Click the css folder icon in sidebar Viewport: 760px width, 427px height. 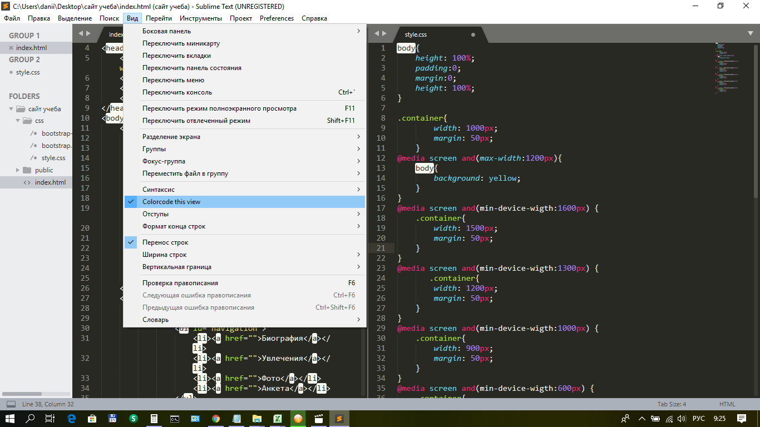[x=27, y=121]
